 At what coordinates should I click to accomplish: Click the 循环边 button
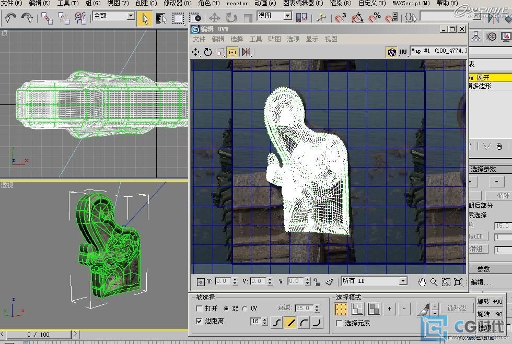click(x=457, y=308)
